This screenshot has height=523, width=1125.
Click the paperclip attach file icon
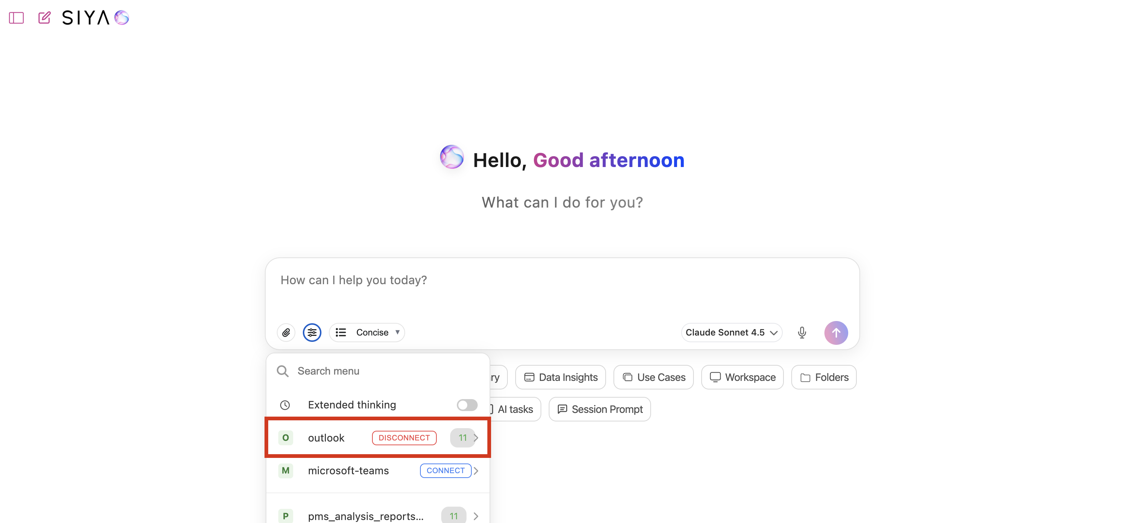[x=286, y=333]
